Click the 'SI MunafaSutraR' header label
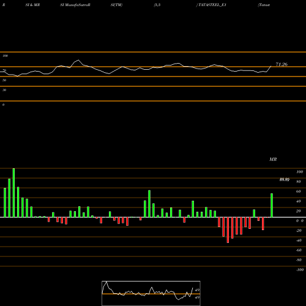 [75, 5]
